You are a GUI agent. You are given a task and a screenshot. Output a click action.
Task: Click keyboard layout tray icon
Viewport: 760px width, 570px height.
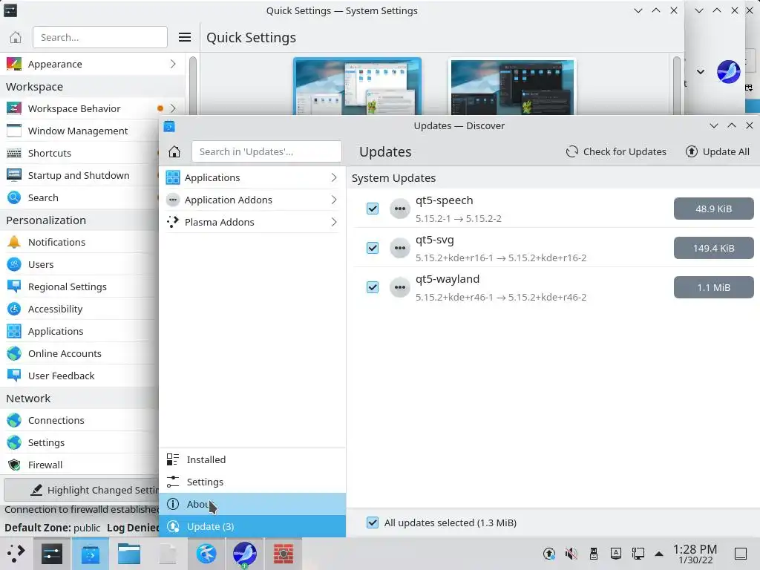[616, 554]
